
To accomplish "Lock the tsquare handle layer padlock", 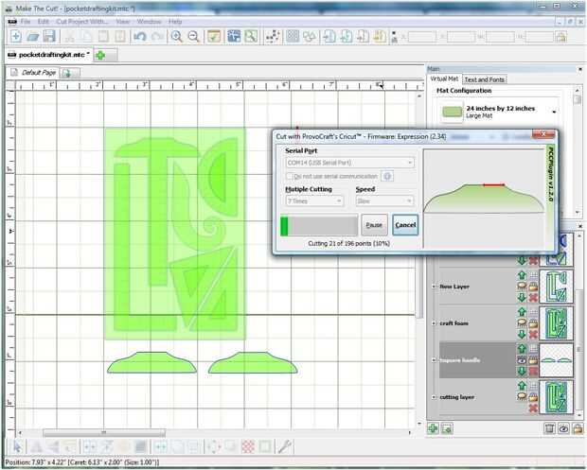I will click(x=533, y=360).
